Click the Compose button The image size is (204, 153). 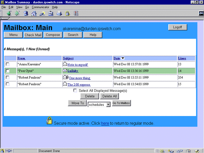pos(53,35)
